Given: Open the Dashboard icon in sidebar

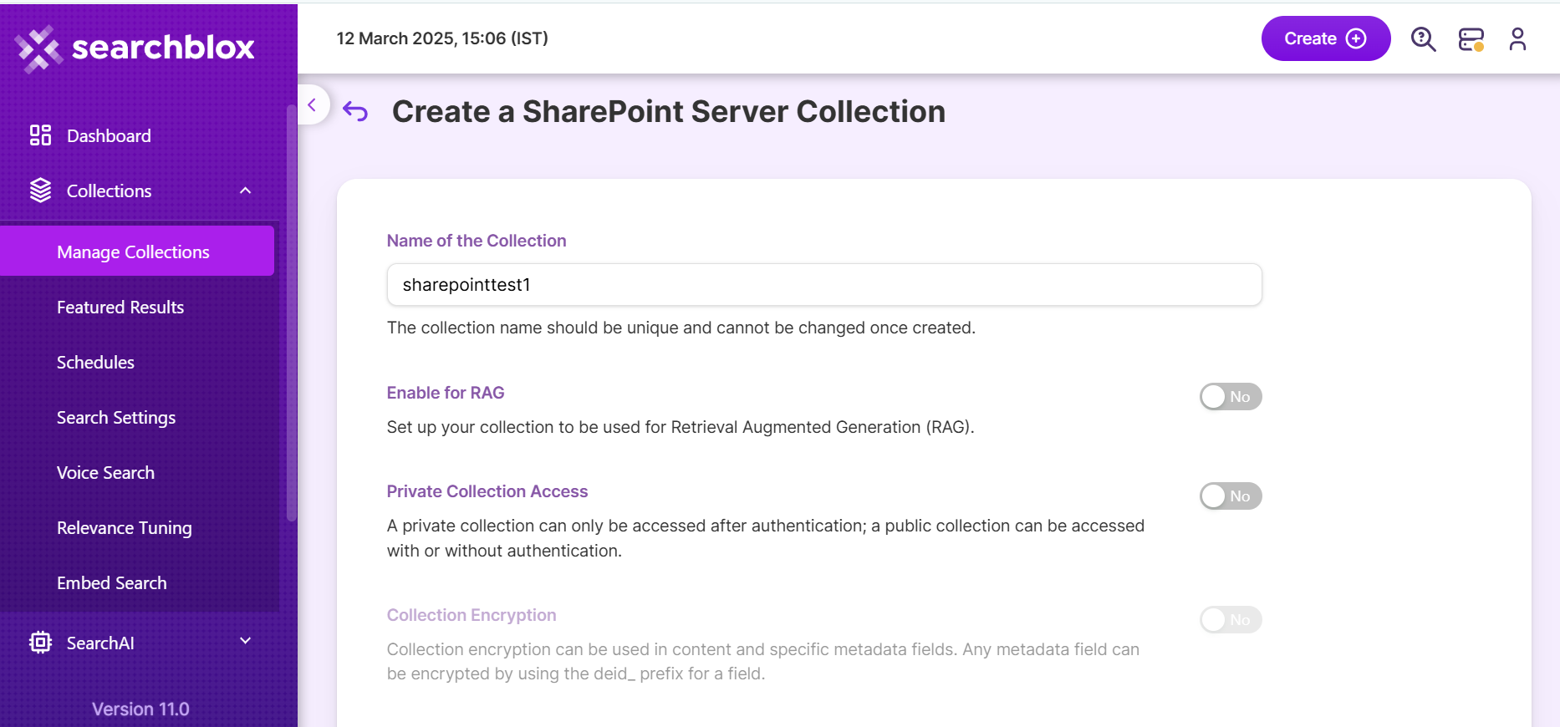Looking at the screenshot, I should (x=40, y=135).
